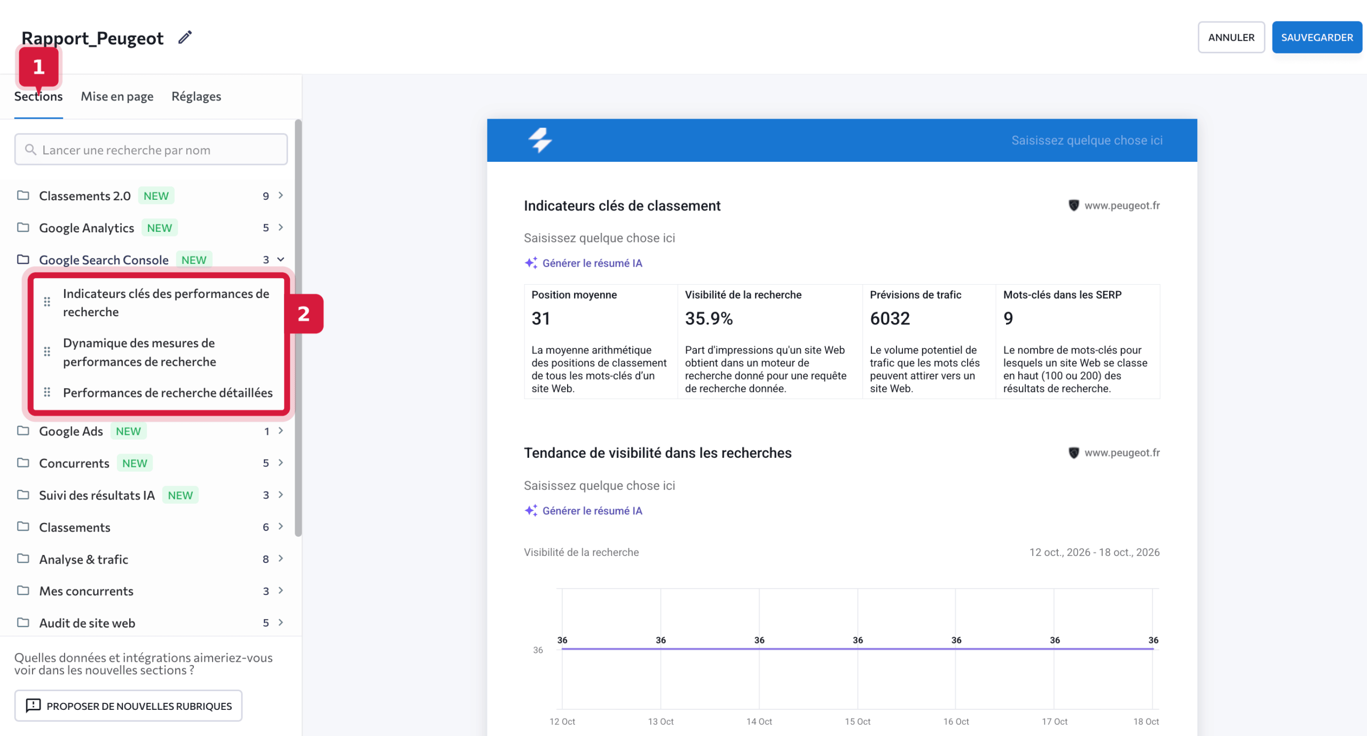
Task: Expand the Google Ads section chevron
Action: pyautogui.click(x=281, y=430)
